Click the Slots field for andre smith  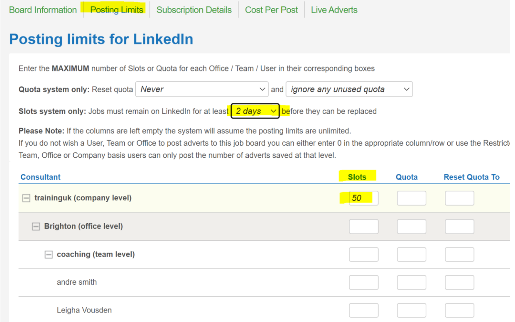(x=363, y=282)
